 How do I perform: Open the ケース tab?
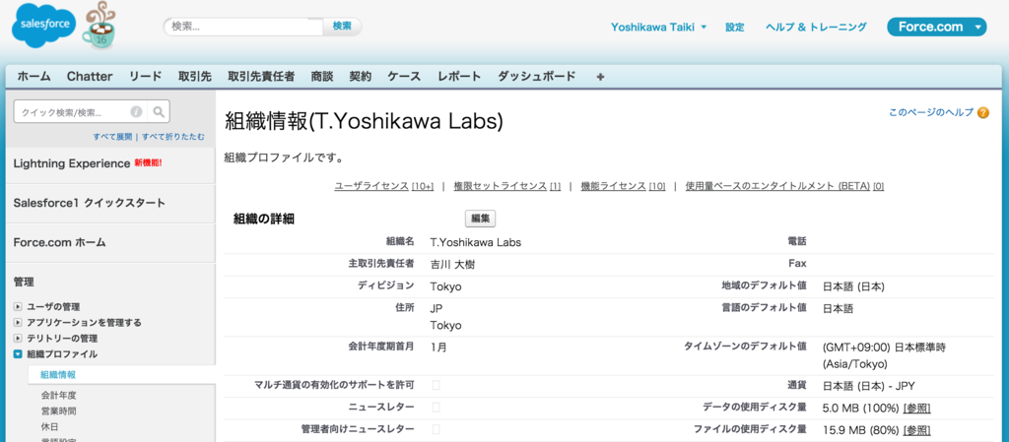(x=404, y=77)
